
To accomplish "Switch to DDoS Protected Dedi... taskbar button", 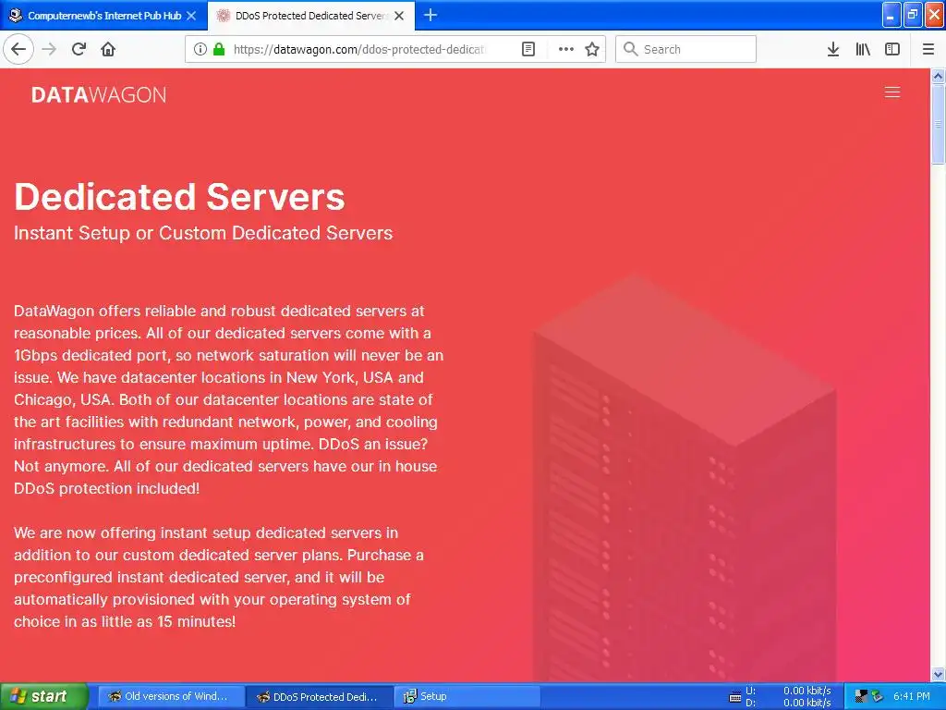I will pyautogui.click(x=319, y=696).
